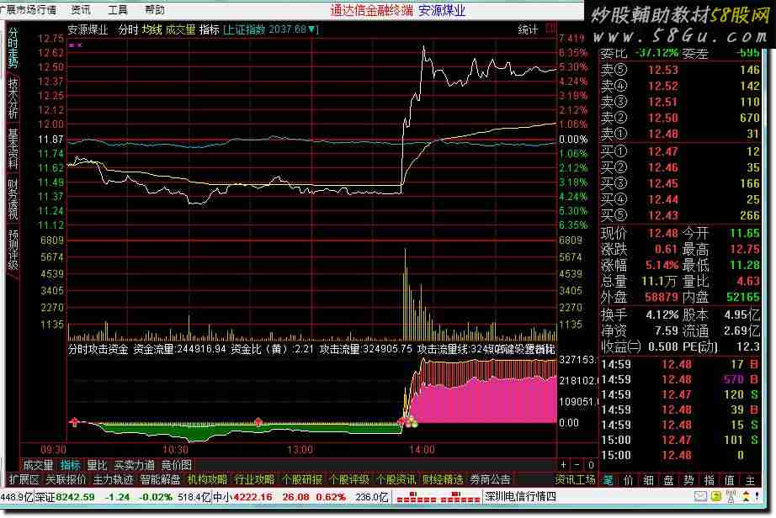Select 盘 tab in quote panel
This screenshot has height=518, width=776.
(668, 480)
